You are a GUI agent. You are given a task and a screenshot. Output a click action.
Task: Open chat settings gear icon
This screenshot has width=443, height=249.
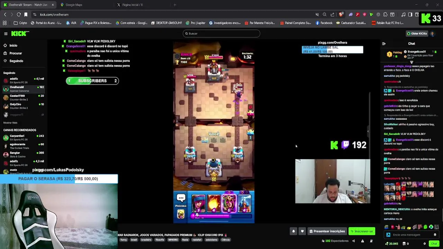425,243
